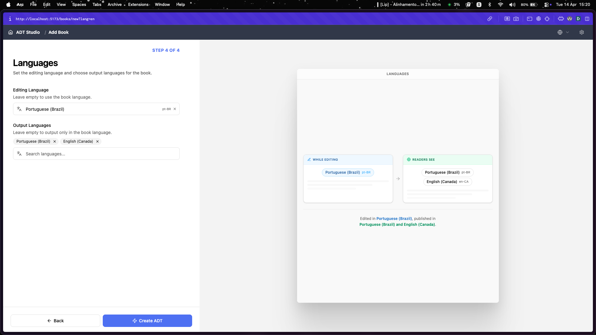Copy link icon in Arc toolbar
Viewport: 596px width, 335px height.
[490, 19]
